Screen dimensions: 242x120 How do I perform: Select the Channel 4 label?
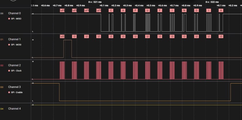point(14,108)
